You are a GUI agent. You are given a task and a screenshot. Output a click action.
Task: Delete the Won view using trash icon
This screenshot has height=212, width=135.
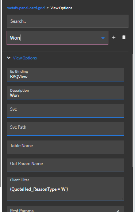tap(124, 37)
